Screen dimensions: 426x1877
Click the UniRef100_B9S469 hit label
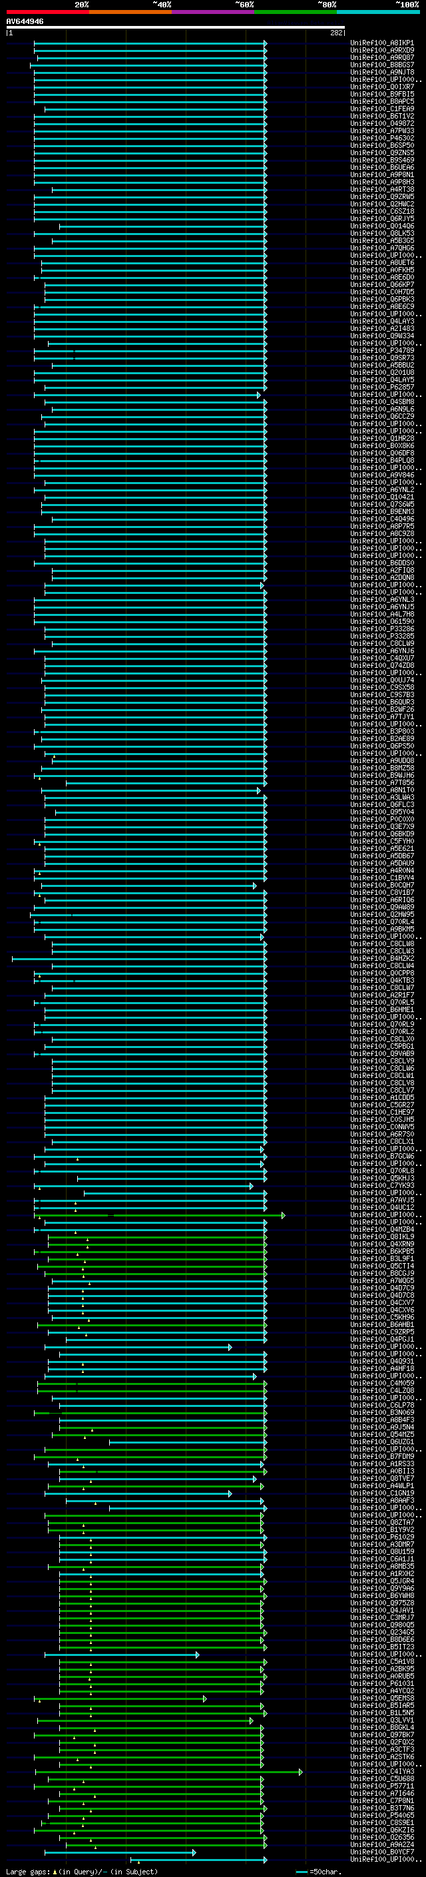coord(382,160)
